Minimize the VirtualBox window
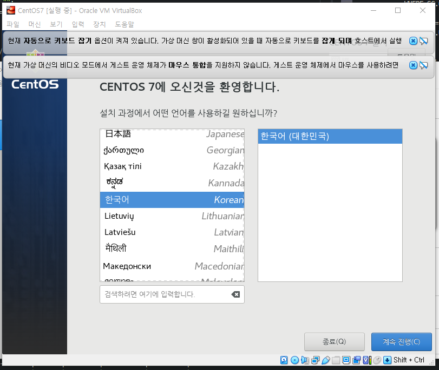Image resolution: width=439 pixels, height=370 pixels. pyautogui.click(x=374, y=10)
